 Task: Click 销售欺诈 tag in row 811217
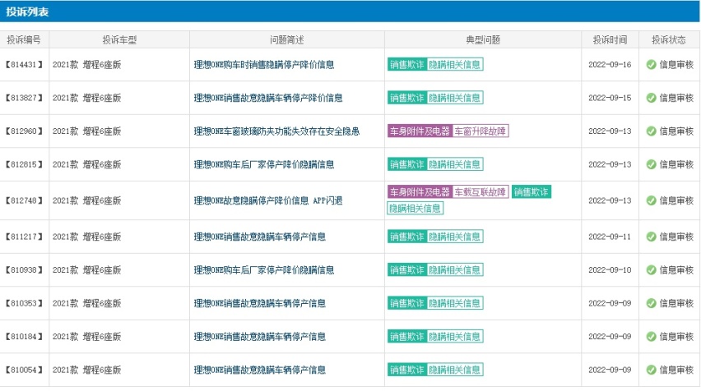(406, 237)
